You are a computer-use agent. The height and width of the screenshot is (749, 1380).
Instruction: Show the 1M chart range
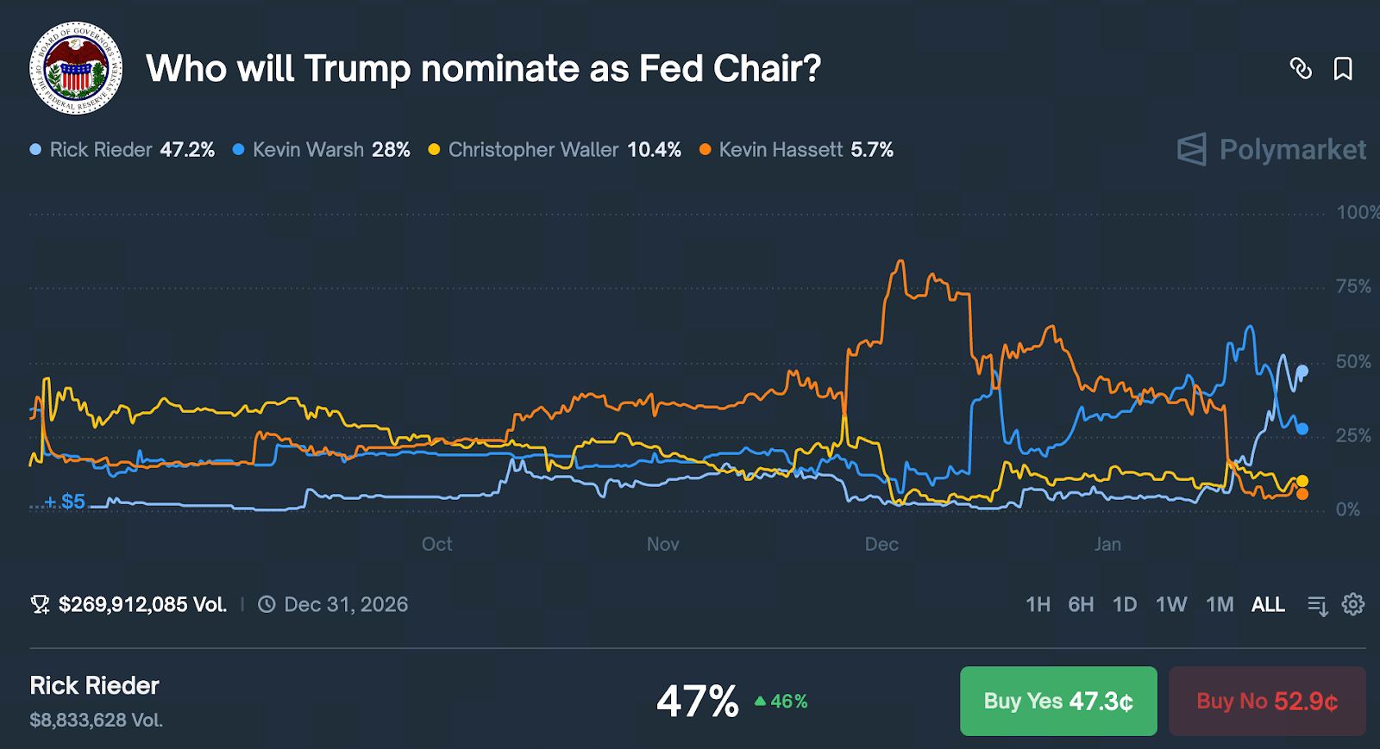(x=1220, y=604)
